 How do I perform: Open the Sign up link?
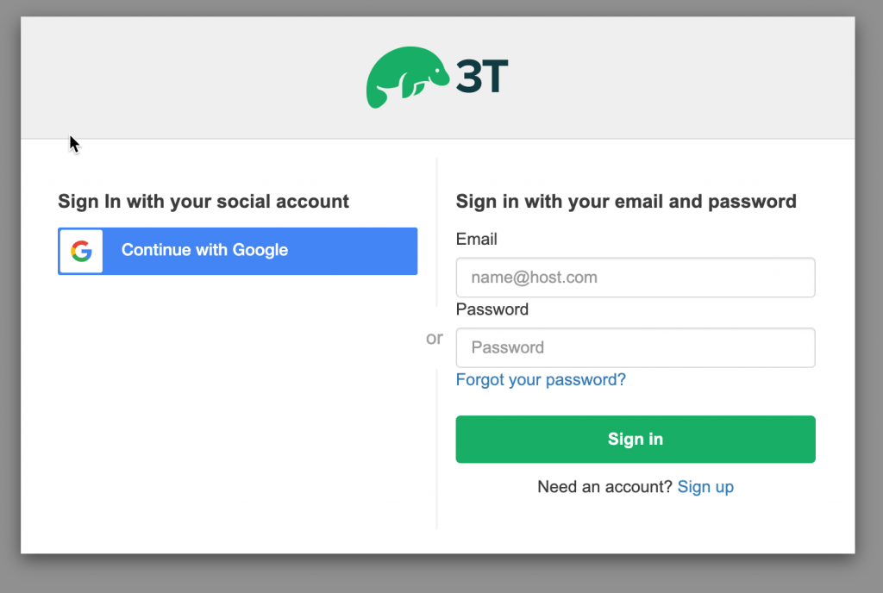pyautogui.click(x=705, y=487)
